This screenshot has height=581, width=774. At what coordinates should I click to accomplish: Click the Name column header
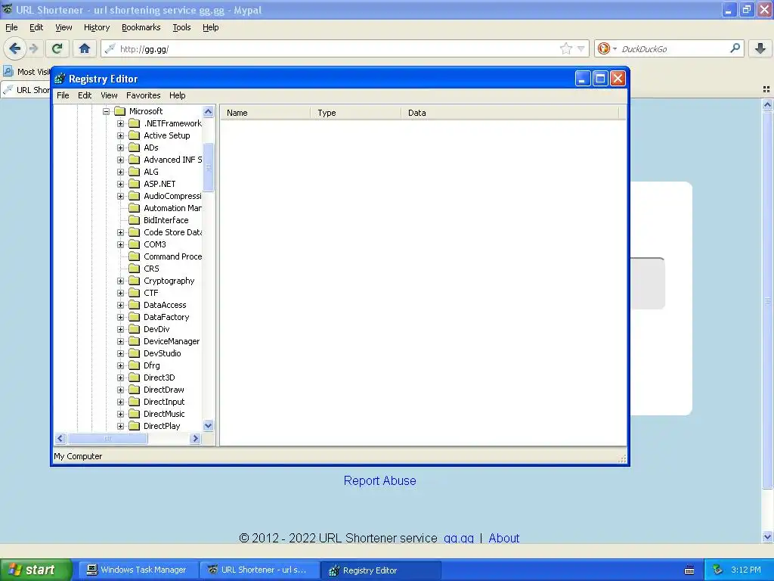[x=265, y=113]
